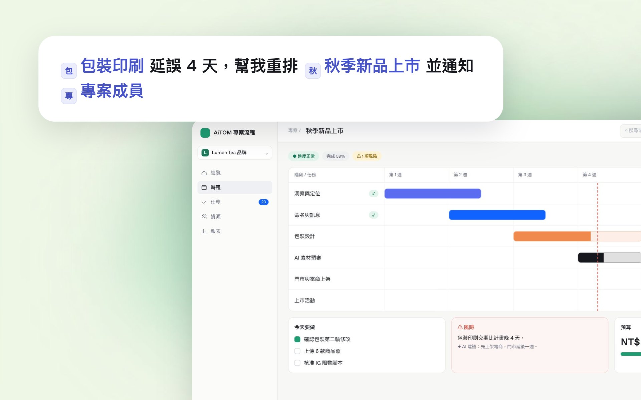Select the purple 洞察與定位 Gantt bar
This screenshot has width=641, height=400.
433,194
